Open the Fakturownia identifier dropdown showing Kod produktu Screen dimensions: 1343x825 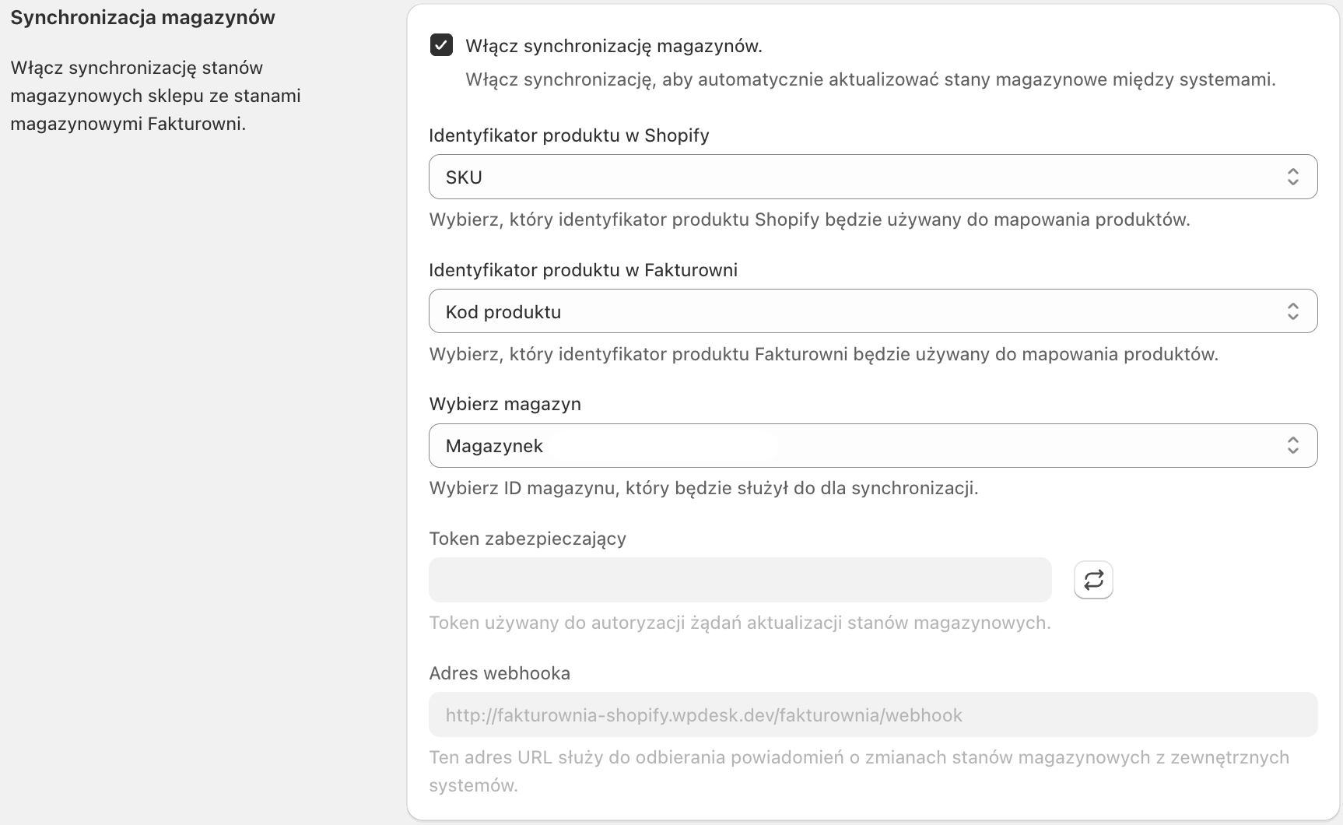click(871, 311)
